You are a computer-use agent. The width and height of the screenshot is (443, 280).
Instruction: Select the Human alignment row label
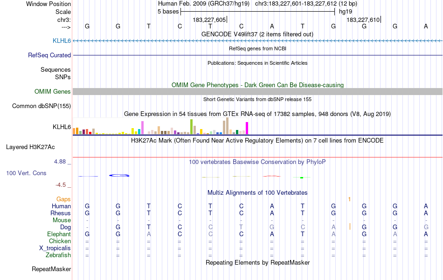coord(61,206)
